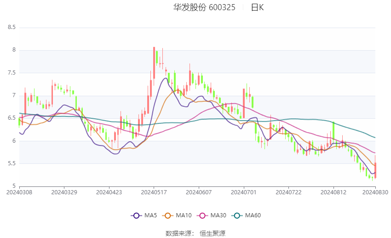Click the 日K label in title
391x238 pixels.
coord(257,7)
